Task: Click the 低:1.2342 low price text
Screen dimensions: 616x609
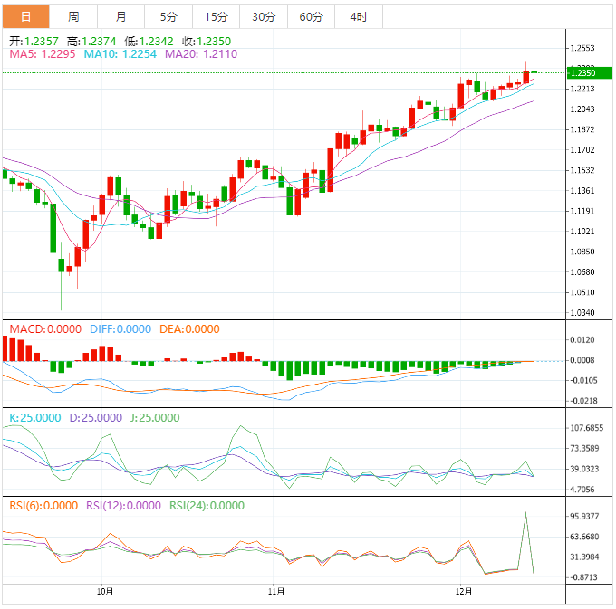Action: 149,42
